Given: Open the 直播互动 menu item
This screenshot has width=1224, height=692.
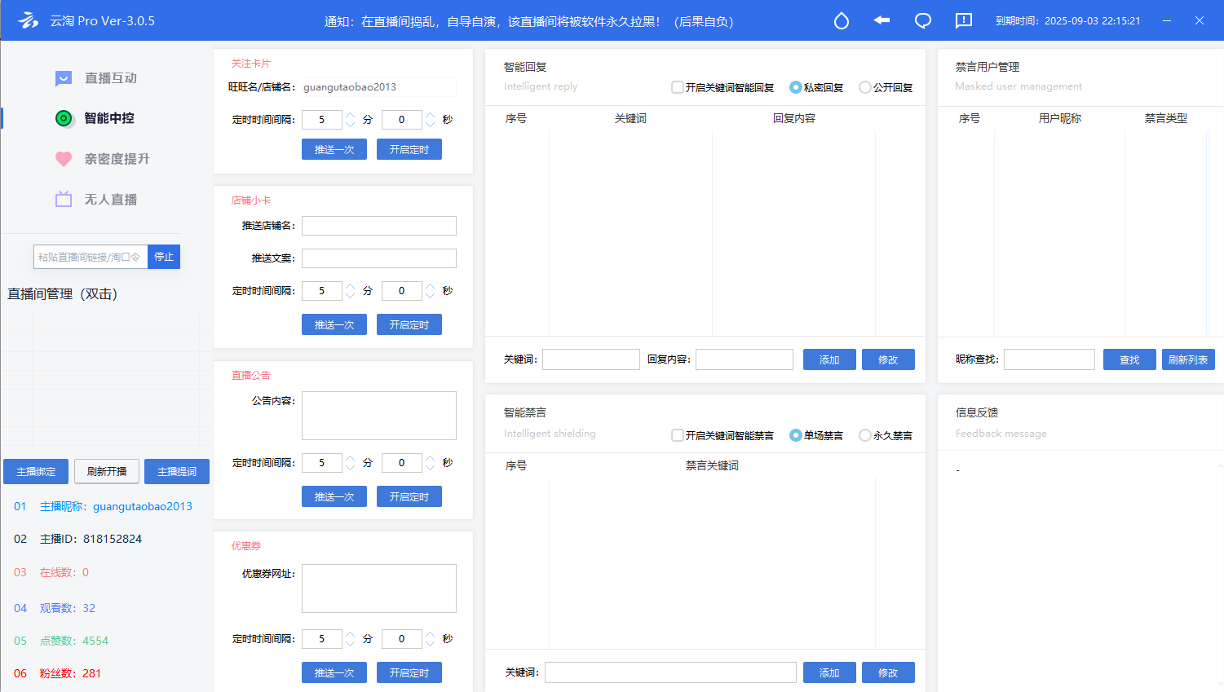Looking at the screenshot, I should point(111,78).
